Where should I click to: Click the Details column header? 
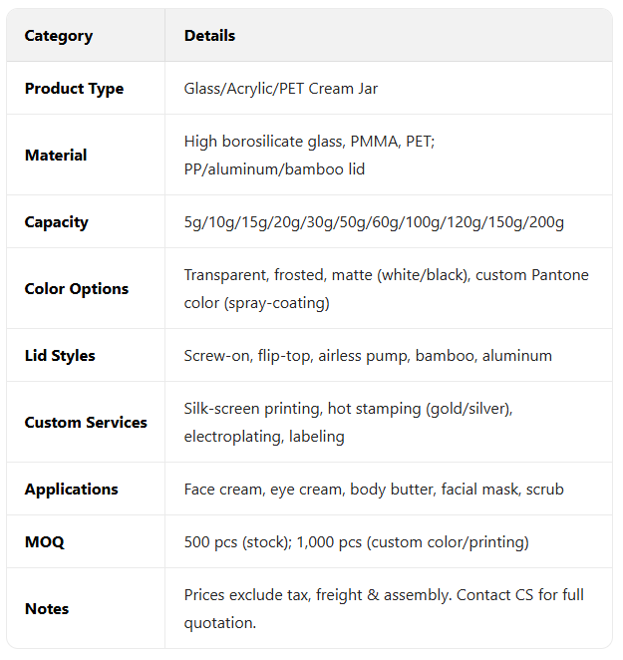(x=209, y=36)
